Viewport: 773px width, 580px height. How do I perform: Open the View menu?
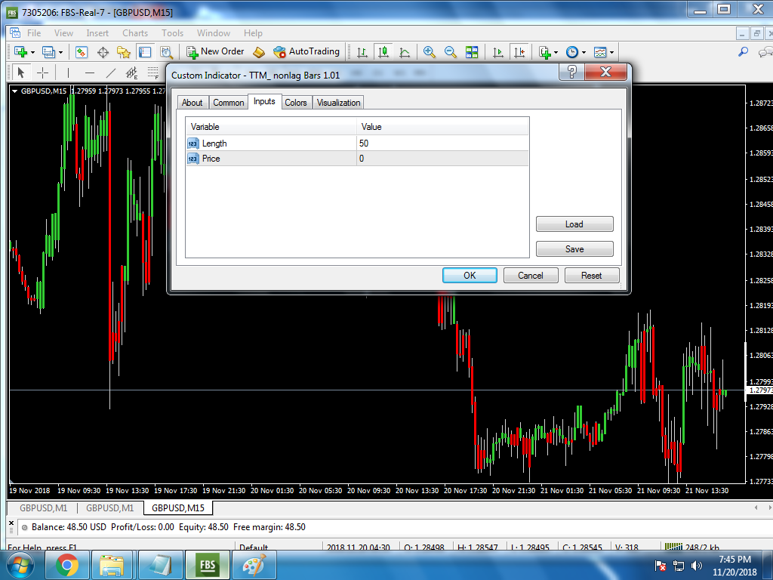(x=63, y=33)
